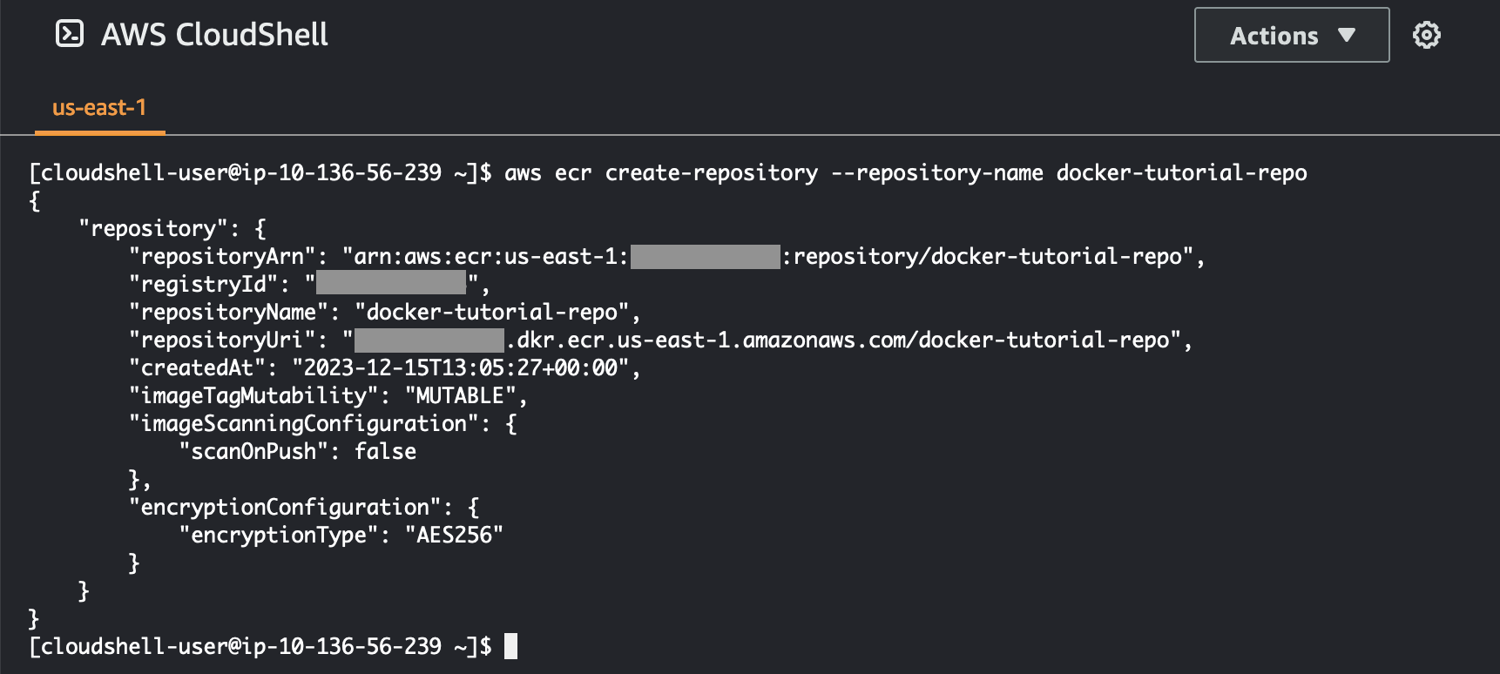Select the redacted registryId value in the output
The width and height of the screenshot is (1500, 674).
pyautogui.click(x=392, y=284)
